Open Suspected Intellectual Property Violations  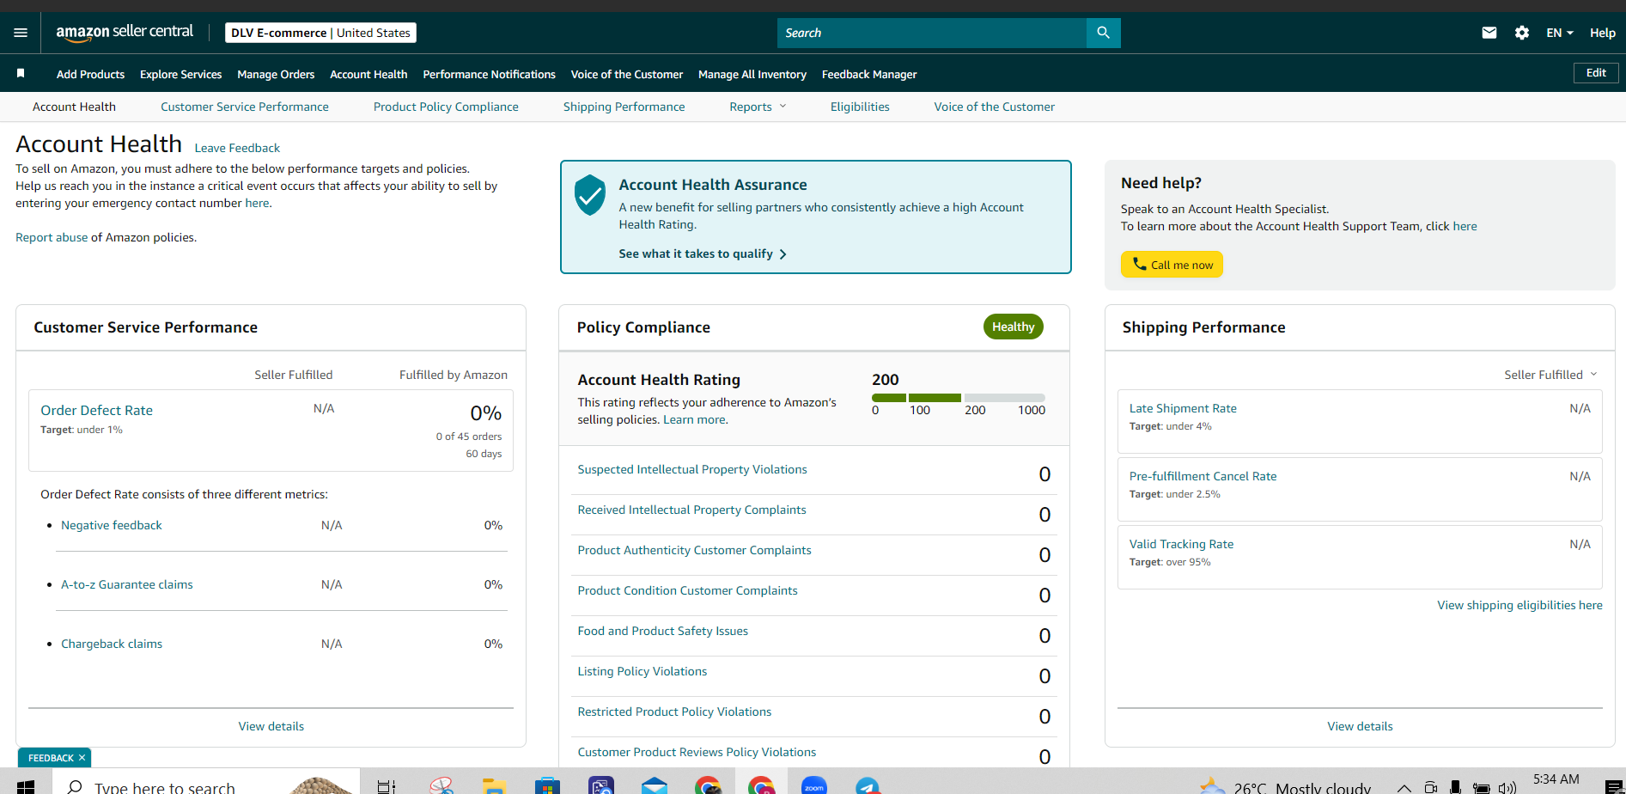pos(692,469)
